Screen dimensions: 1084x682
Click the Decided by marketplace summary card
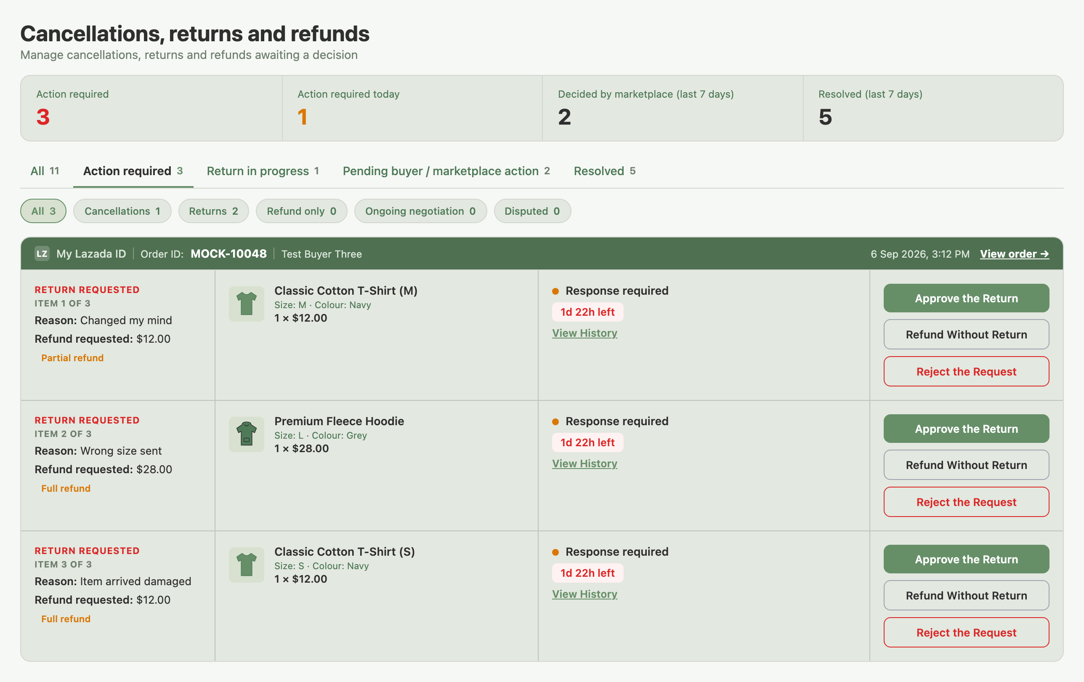[x=673, y=108]
